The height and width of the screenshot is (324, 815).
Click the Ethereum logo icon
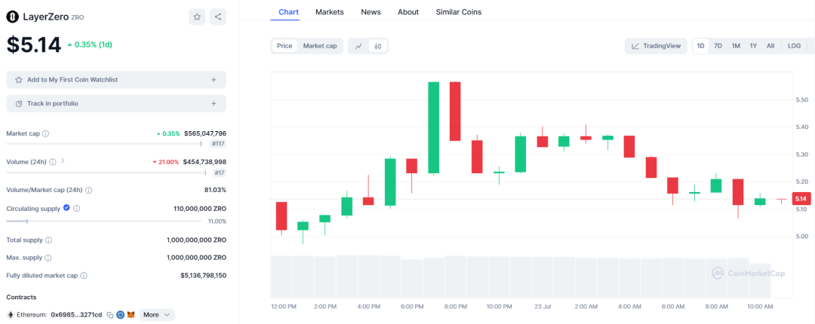click(10, 315)
